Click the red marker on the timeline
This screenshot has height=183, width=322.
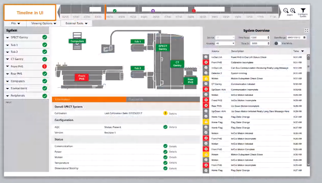[193, 10]
